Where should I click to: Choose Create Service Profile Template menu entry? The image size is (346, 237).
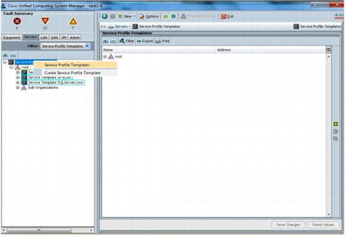(75, 73)
